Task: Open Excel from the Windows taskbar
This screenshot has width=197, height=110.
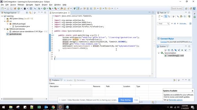Action: (x=39, y=107)
